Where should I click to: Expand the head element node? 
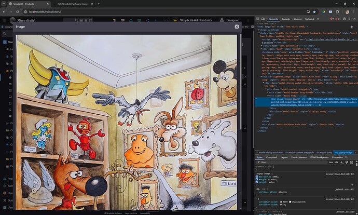point(259,30)
